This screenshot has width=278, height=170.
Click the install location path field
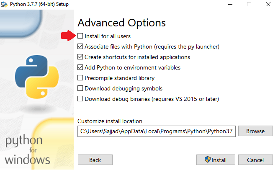pos(157,131)
